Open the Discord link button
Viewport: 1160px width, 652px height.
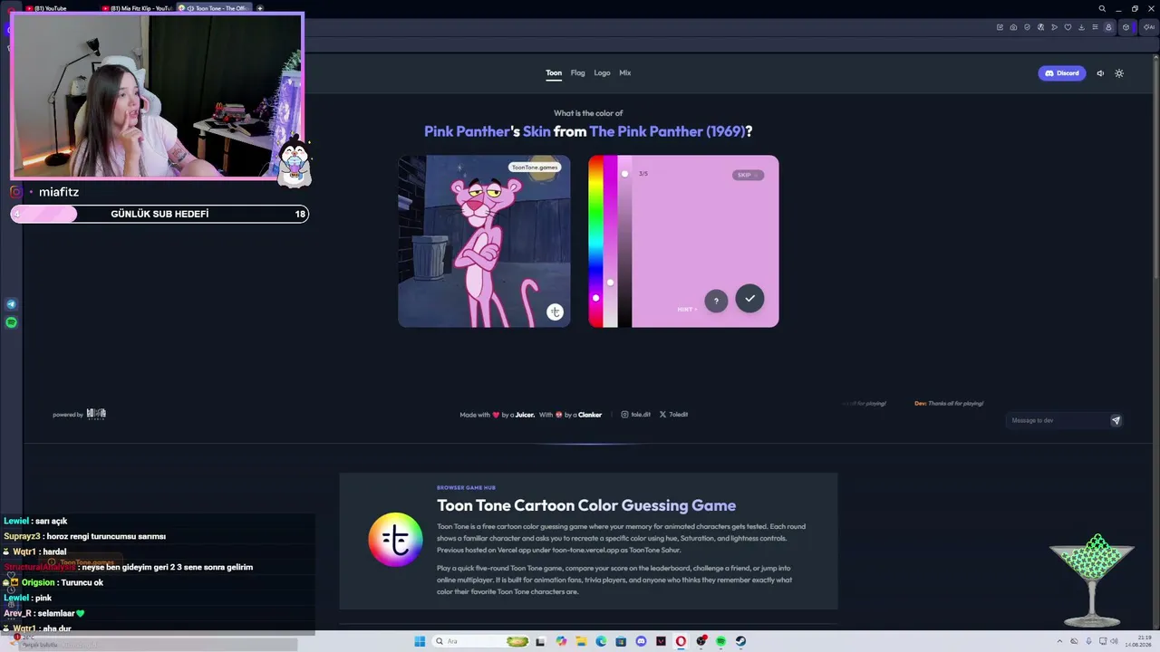click(1061, 73)
